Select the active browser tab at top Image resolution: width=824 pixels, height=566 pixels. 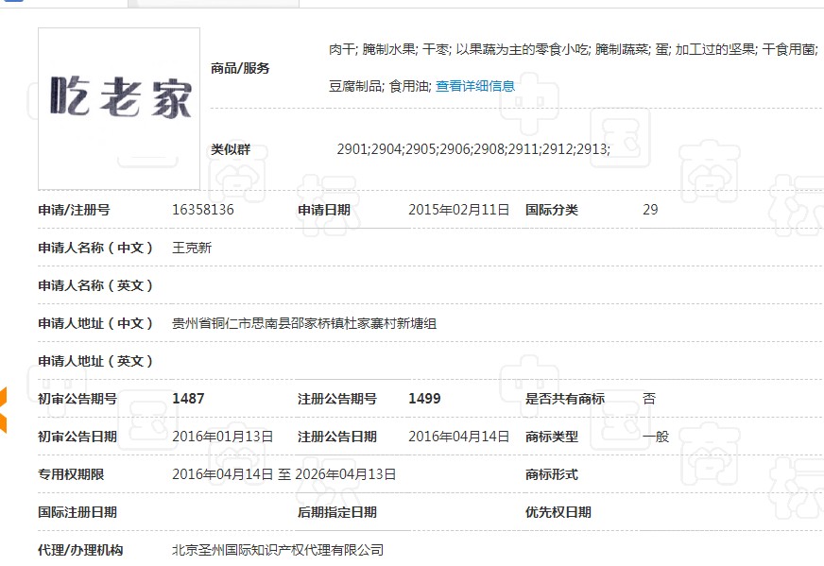pos(213,3)
